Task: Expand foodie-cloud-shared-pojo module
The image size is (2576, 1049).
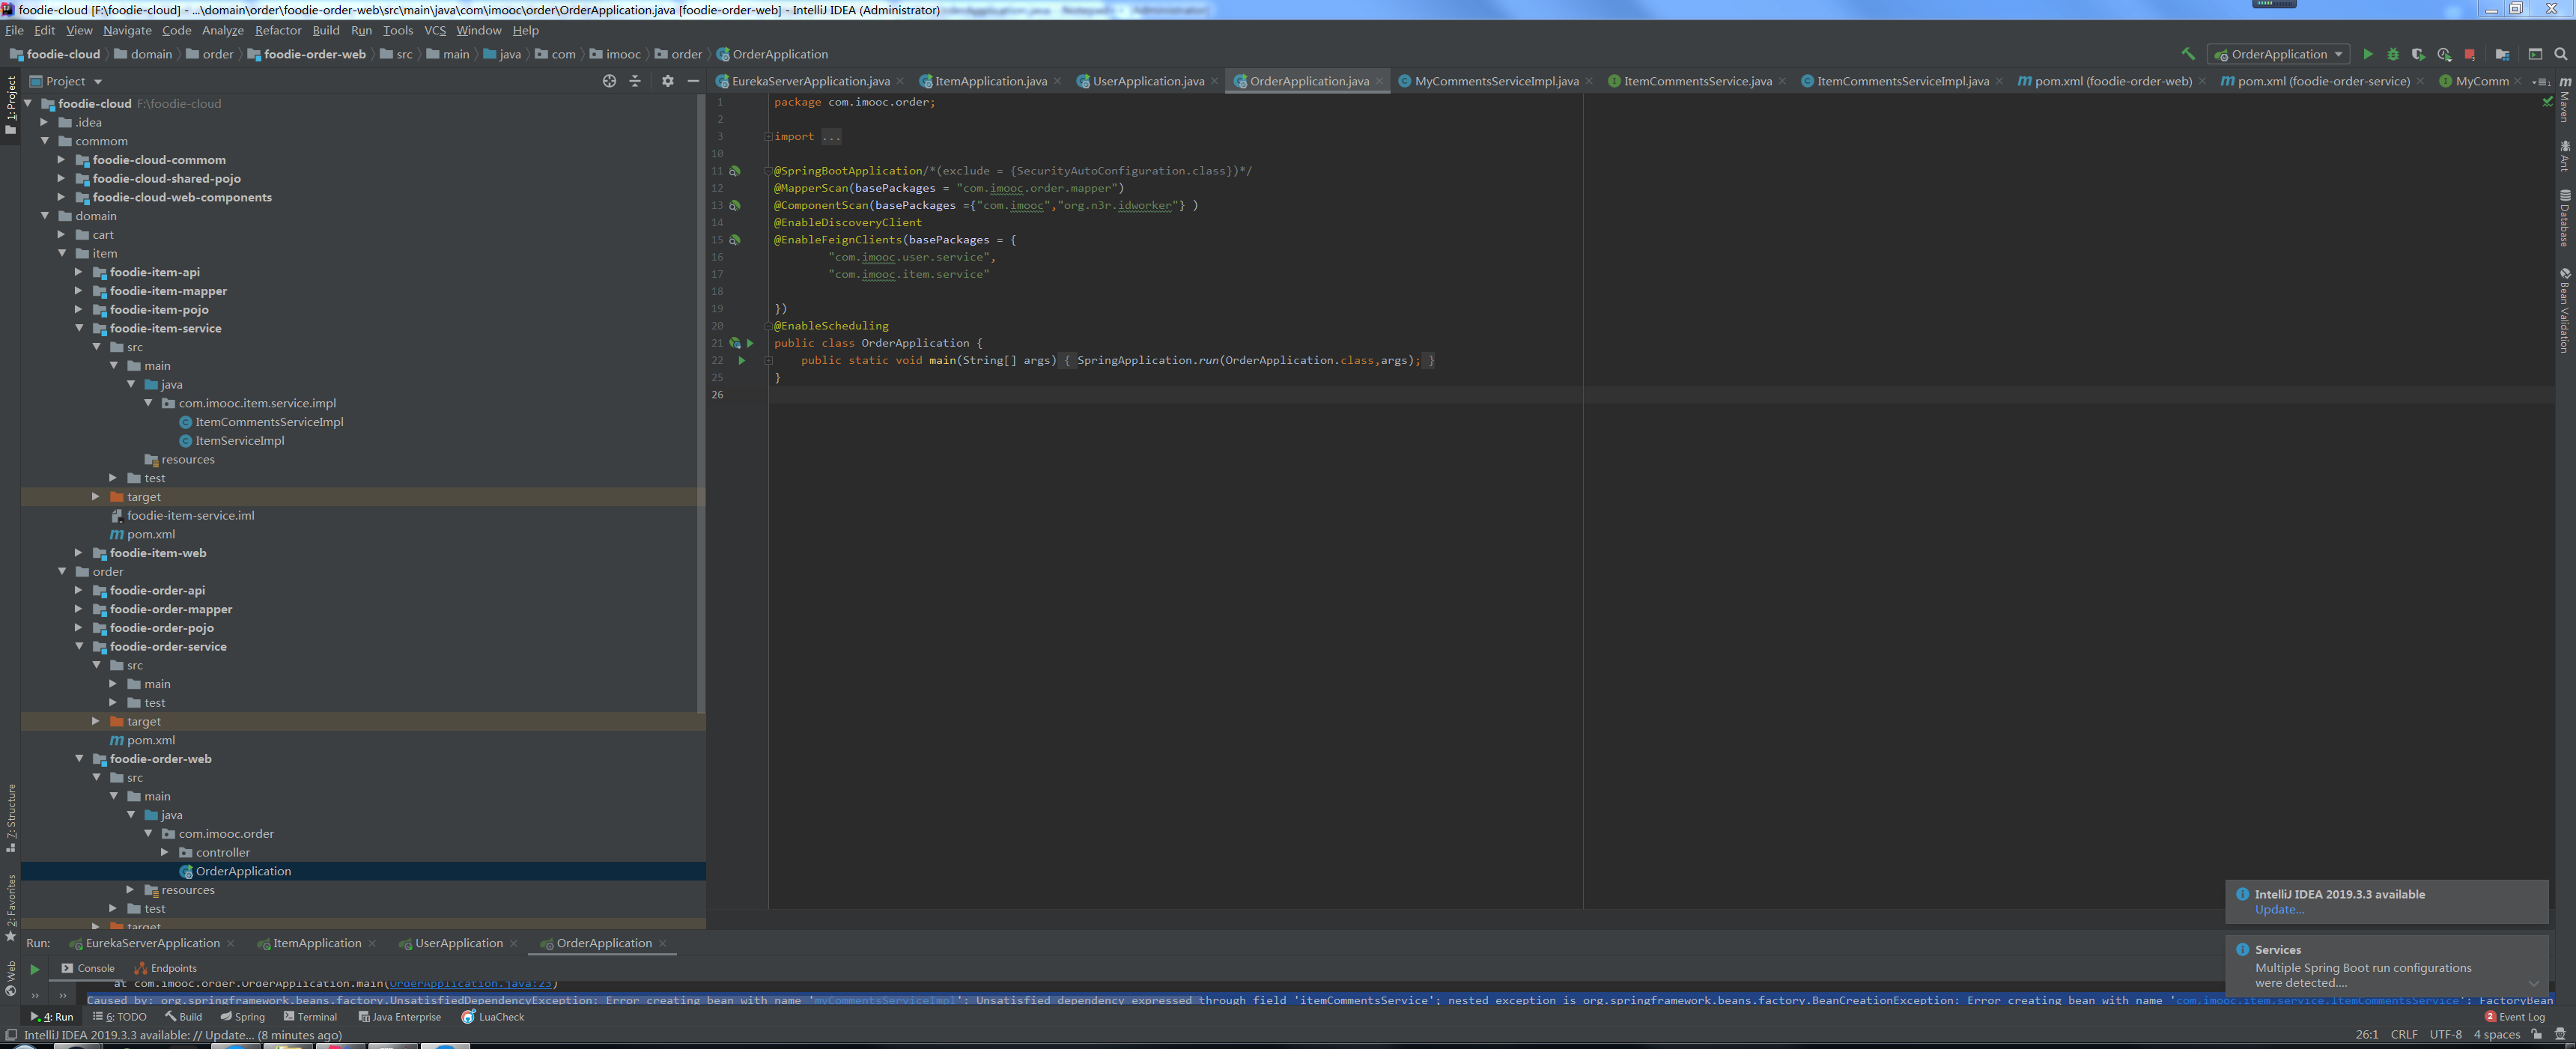Action: pos(61,178)
